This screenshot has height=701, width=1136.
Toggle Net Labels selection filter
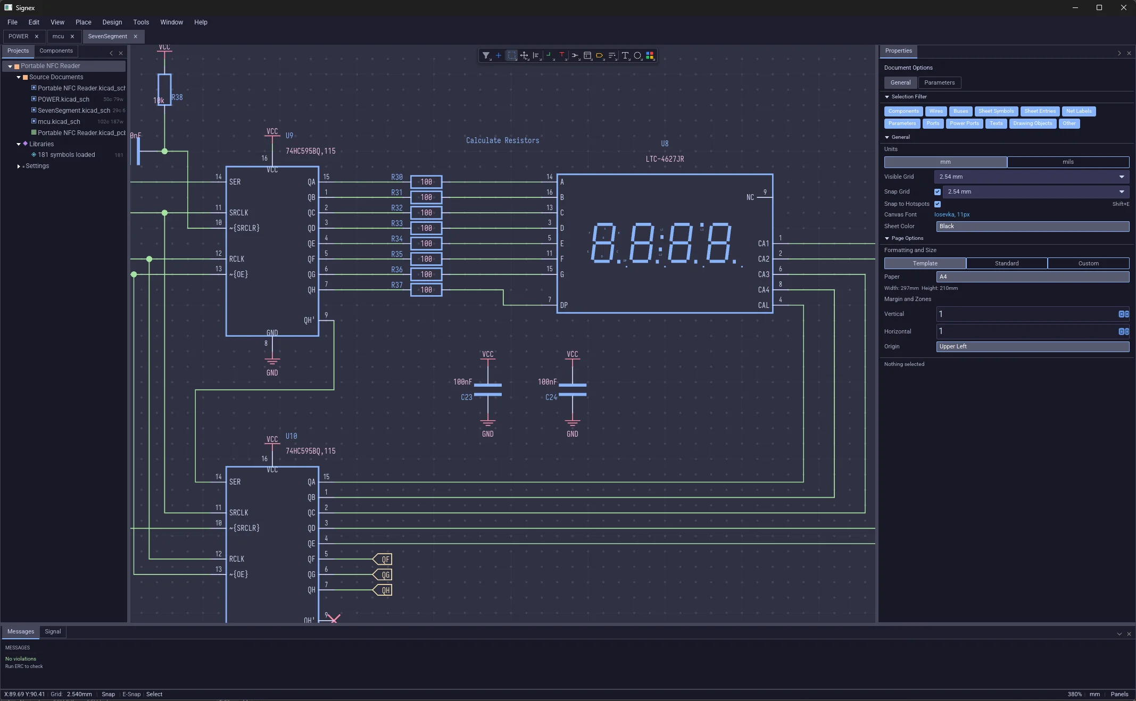(1079, 111)
